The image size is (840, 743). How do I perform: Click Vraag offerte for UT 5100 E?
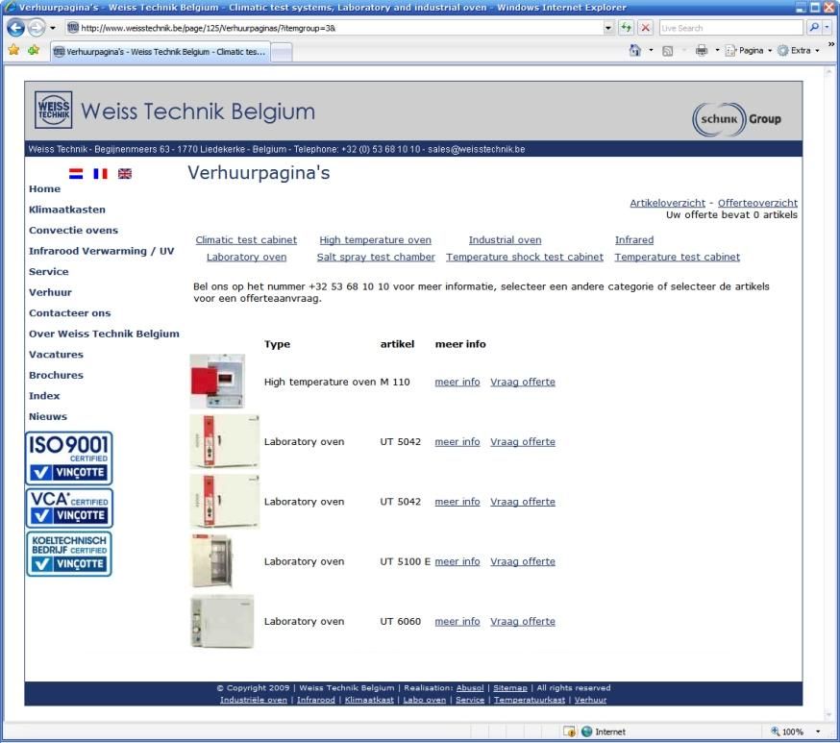[x=522, y=561]
